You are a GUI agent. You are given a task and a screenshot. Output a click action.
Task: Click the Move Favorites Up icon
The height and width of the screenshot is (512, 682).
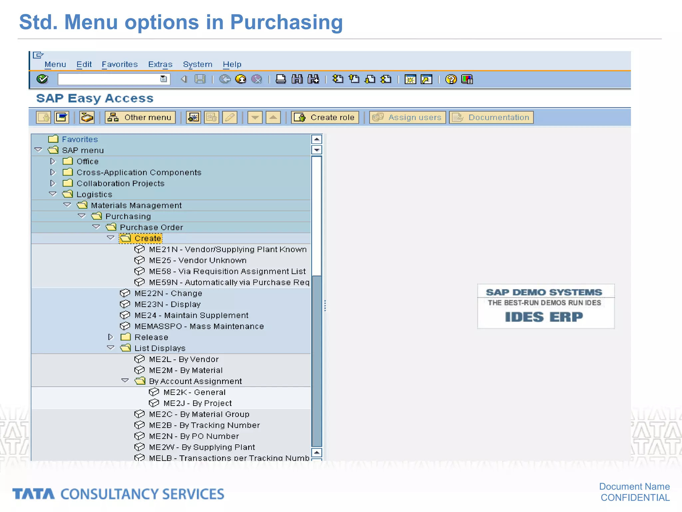pos(273,117)
